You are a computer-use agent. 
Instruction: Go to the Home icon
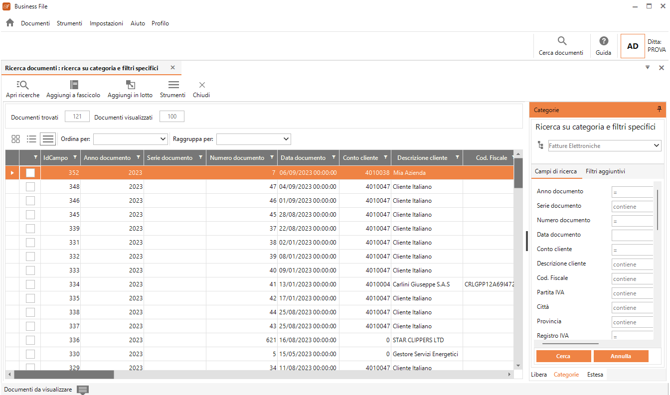(10, 22)
